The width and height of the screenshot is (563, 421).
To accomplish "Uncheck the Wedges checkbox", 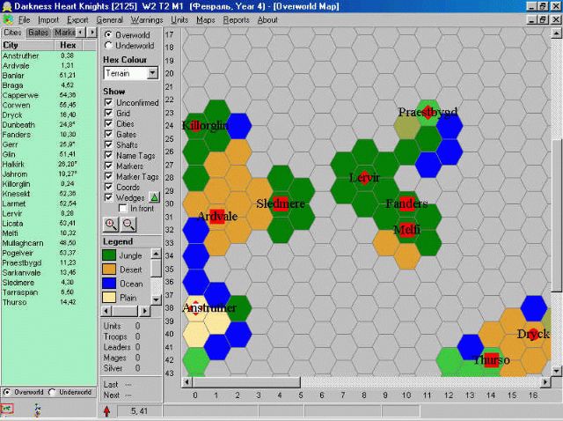I will [108, 197].
